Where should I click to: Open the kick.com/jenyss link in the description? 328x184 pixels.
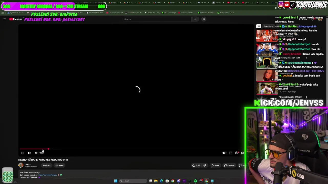[47, 175]
